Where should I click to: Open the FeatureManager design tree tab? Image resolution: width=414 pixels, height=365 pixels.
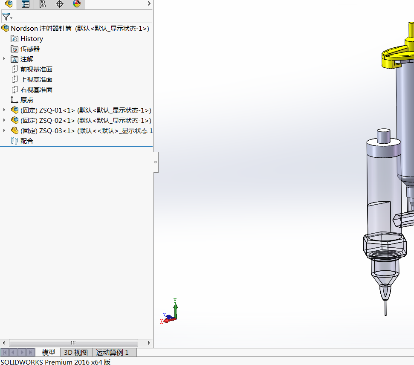tap(9, 4)
